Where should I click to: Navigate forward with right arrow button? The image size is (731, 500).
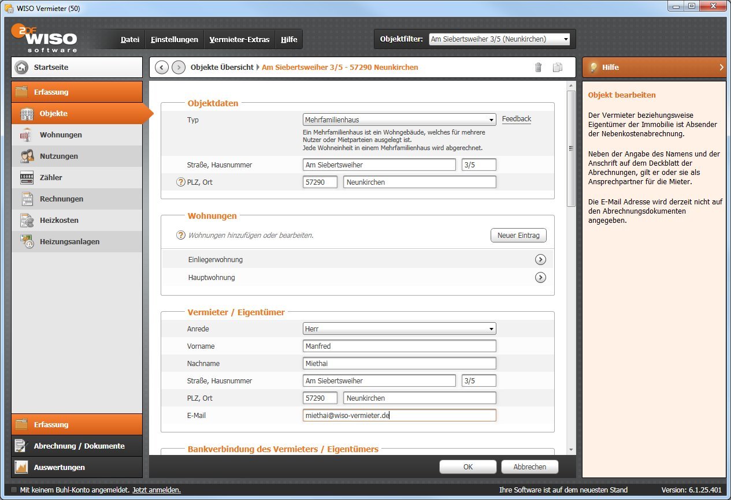(179, 67)
